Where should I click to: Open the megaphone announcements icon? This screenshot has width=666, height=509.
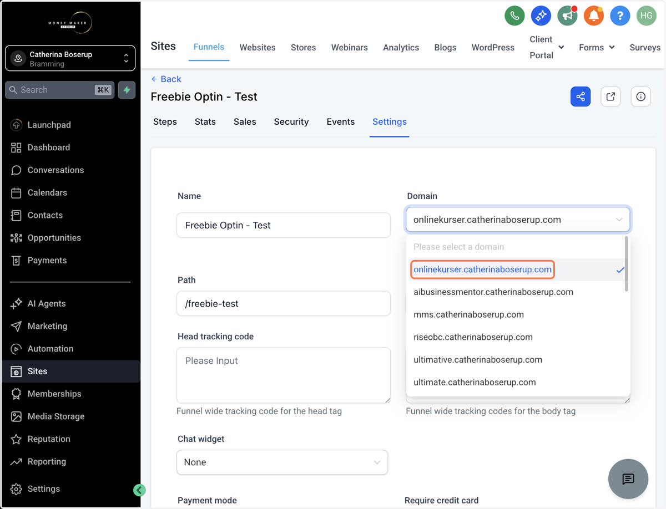[567, 16]
